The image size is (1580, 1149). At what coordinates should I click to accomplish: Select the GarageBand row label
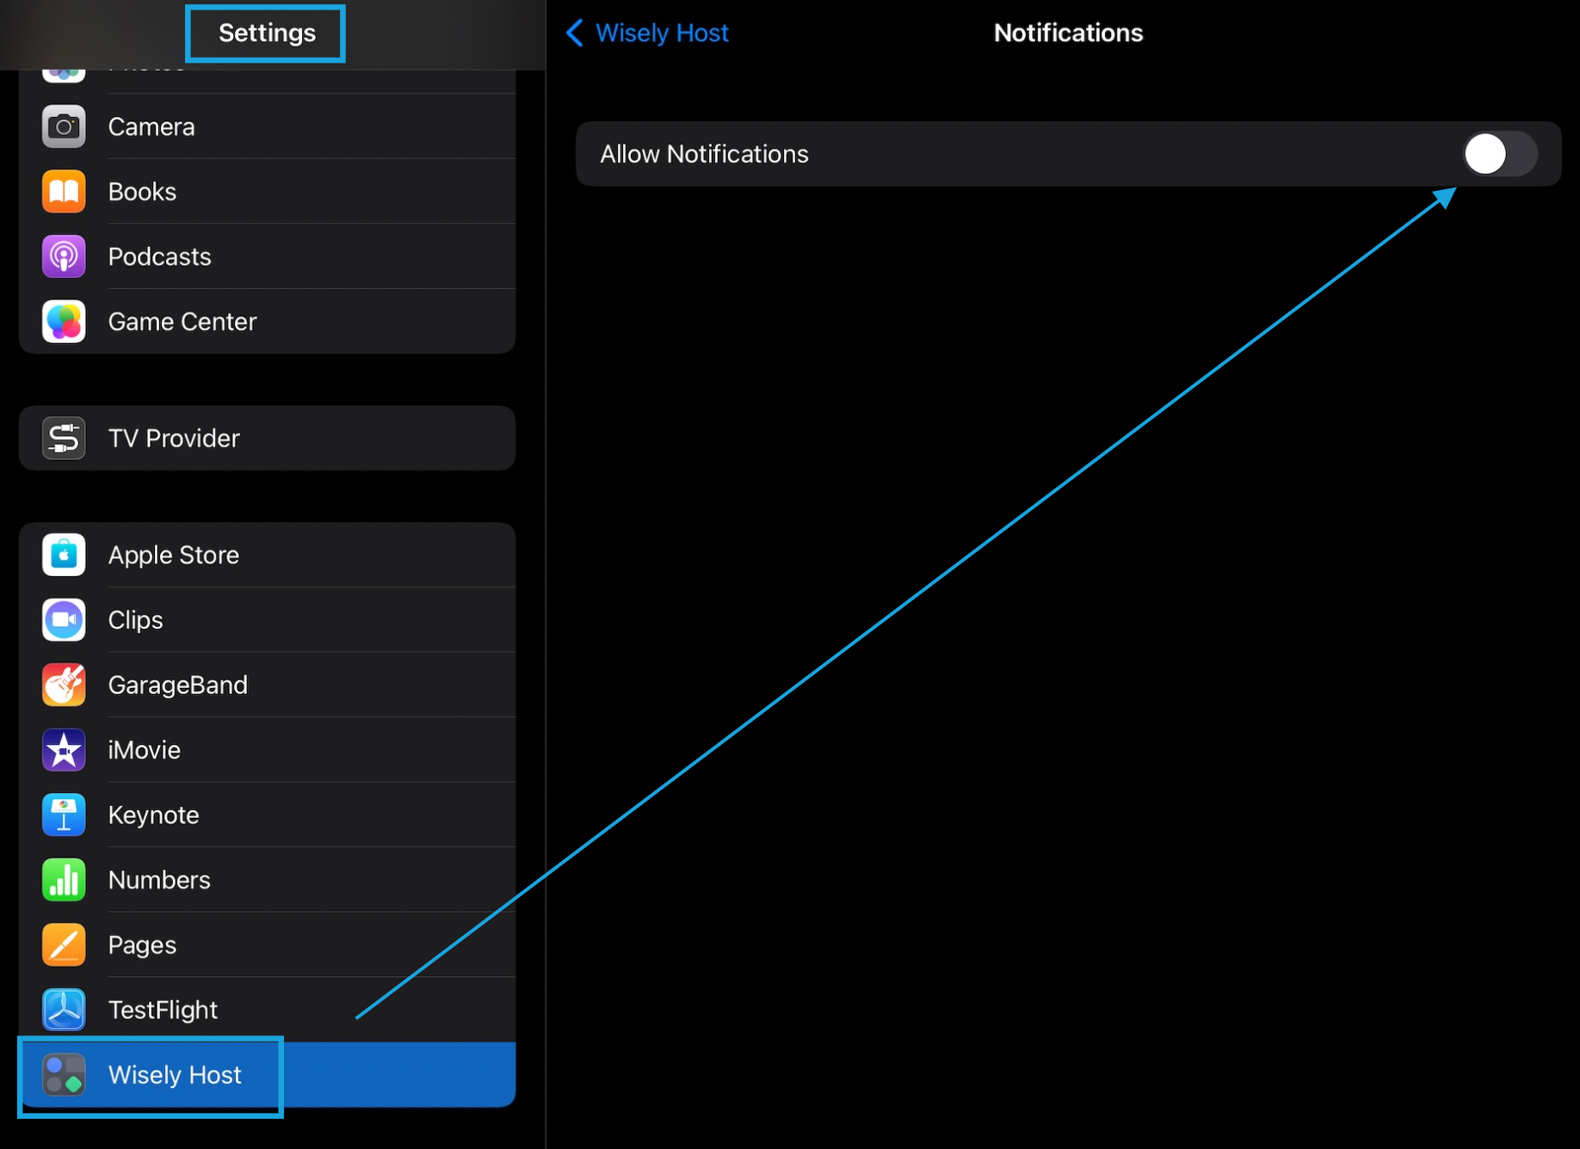coord(178,685)
